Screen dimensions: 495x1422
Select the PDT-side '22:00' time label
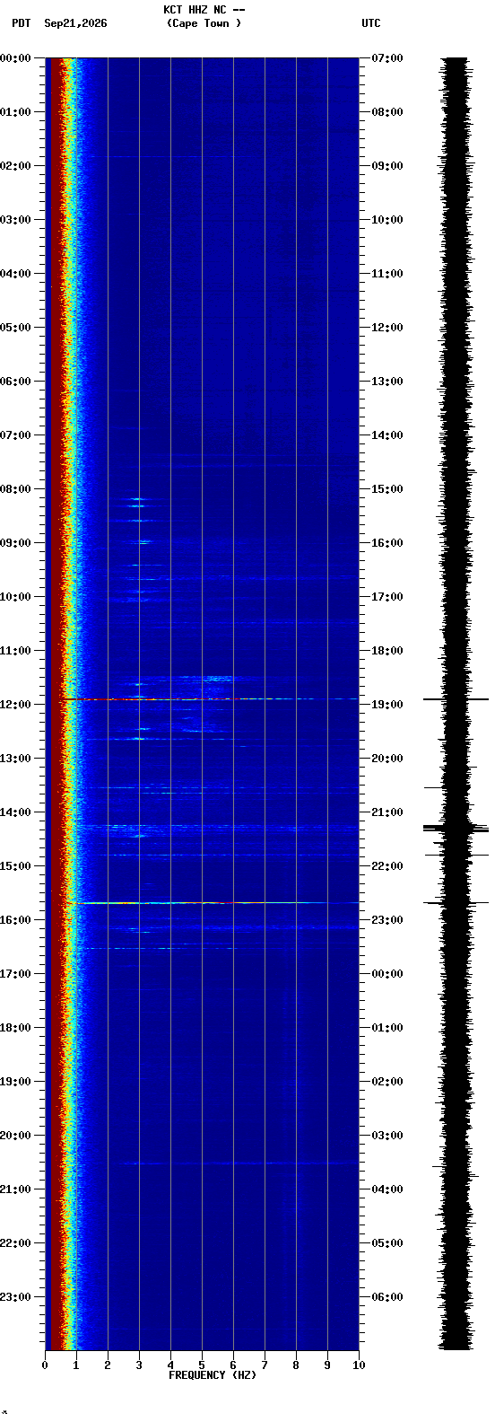point(15,1243)
